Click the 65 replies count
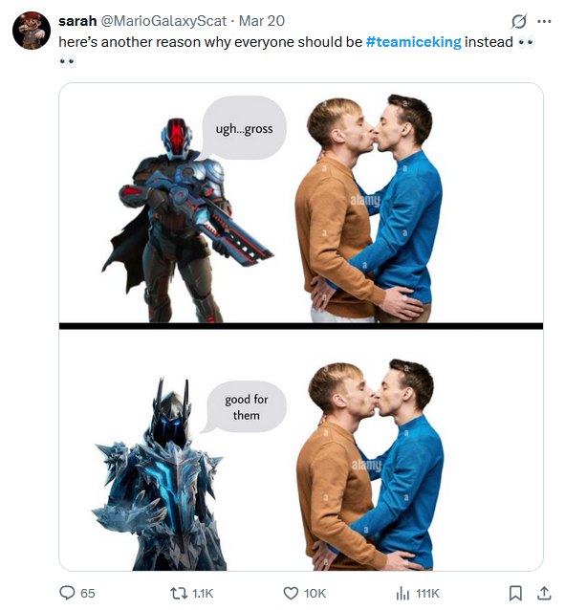Image resolution: width=565 pixels, height=610 pixels. click(x=88, y=594)
